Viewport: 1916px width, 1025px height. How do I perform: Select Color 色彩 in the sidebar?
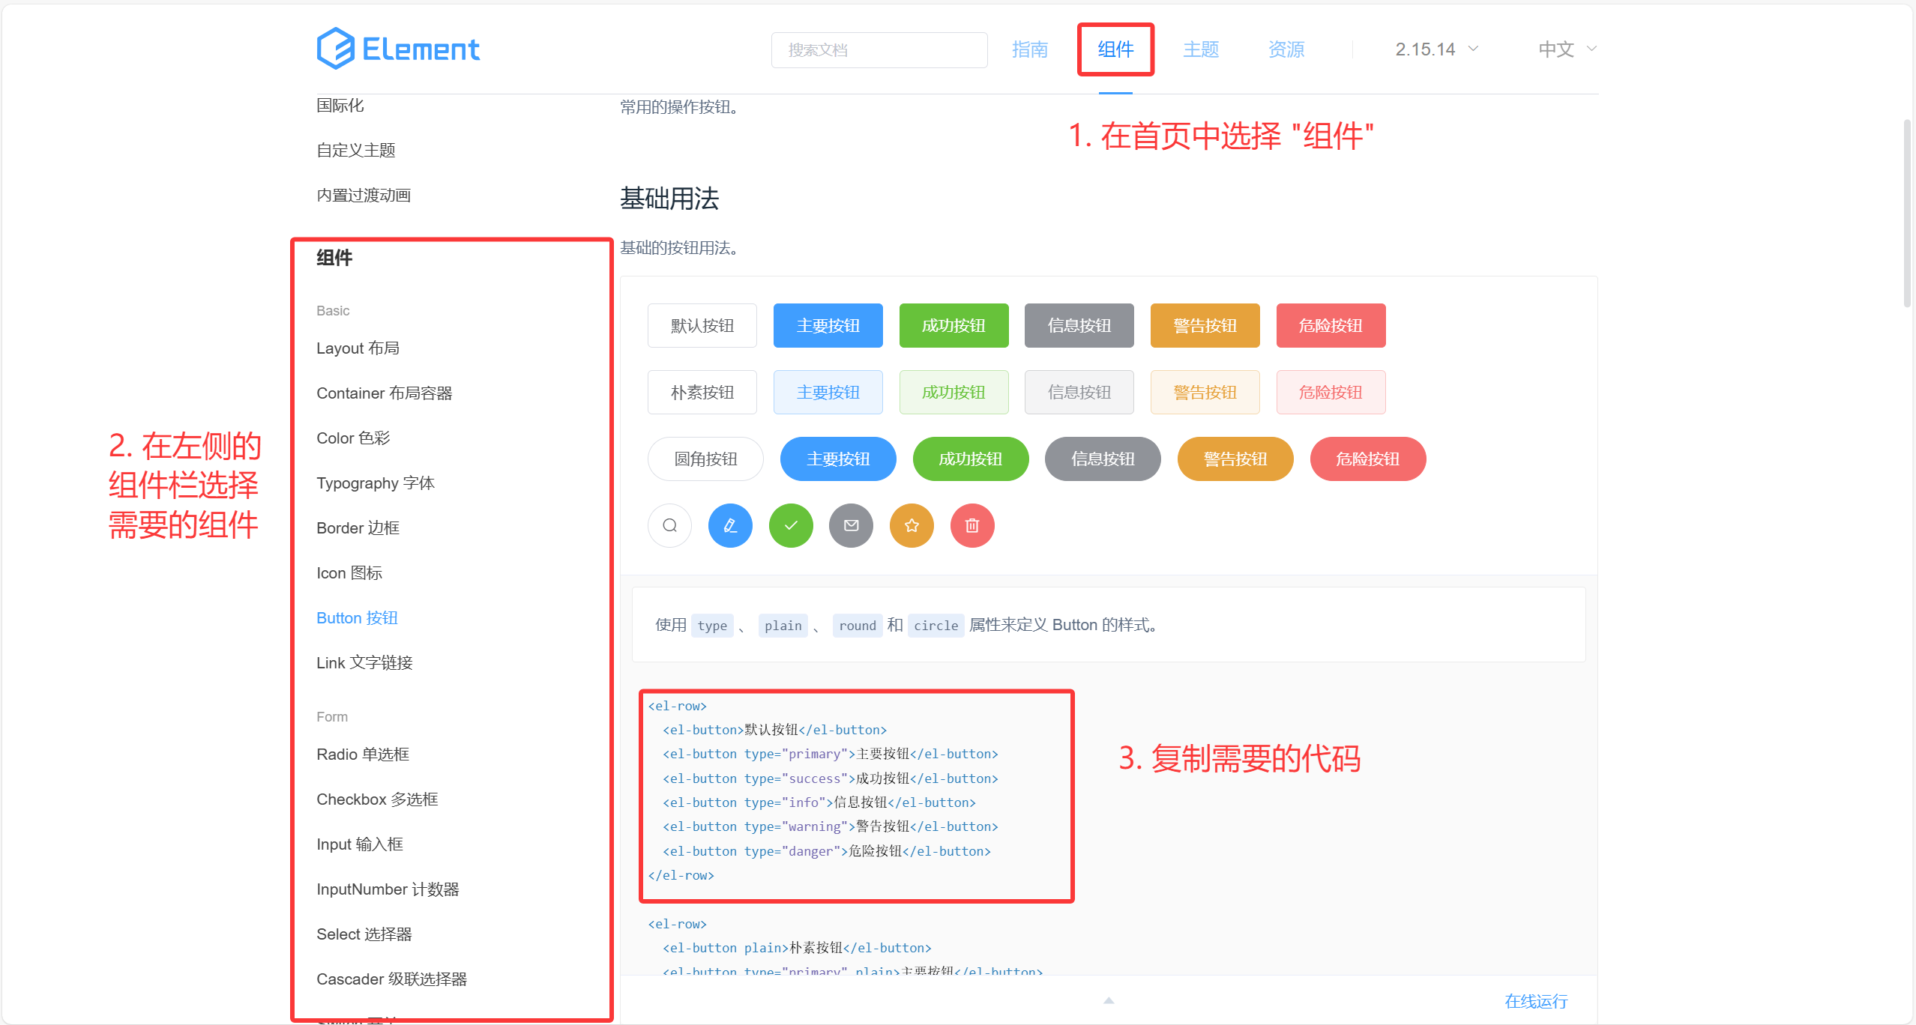(x=354, y=438)
